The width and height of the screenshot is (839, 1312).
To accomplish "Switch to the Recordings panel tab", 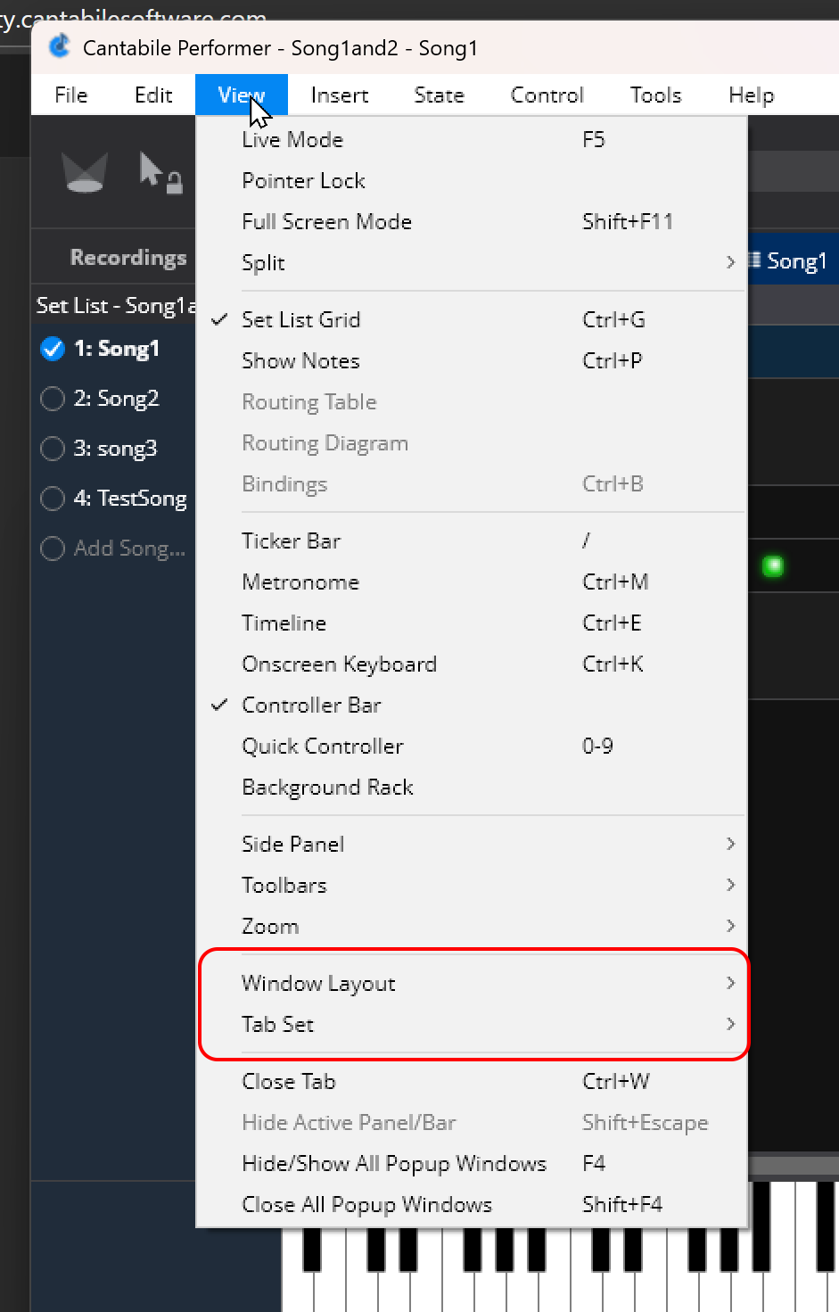I will click(128, 258).
